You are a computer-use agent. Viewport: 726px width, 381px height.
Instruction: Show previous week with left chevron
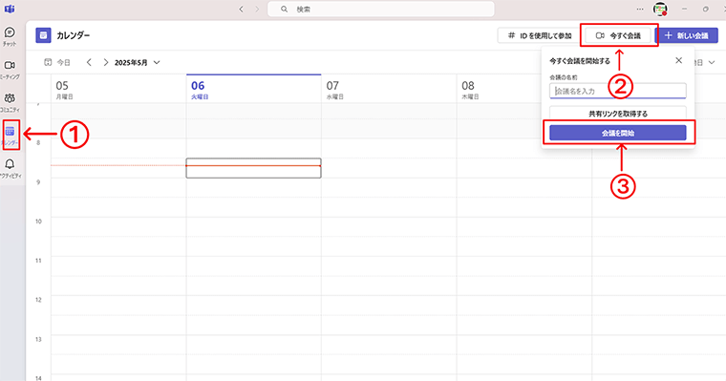[89, 62]
